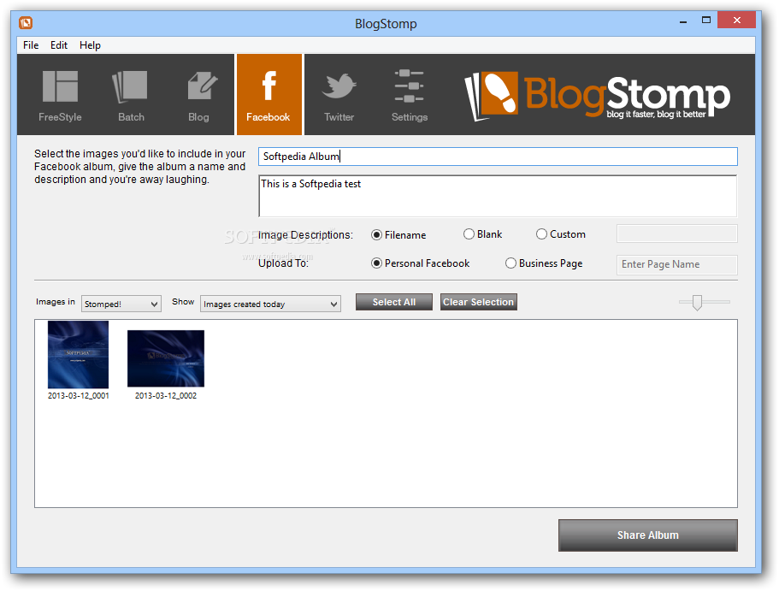Choose Personal Facebook upload target

421,263
